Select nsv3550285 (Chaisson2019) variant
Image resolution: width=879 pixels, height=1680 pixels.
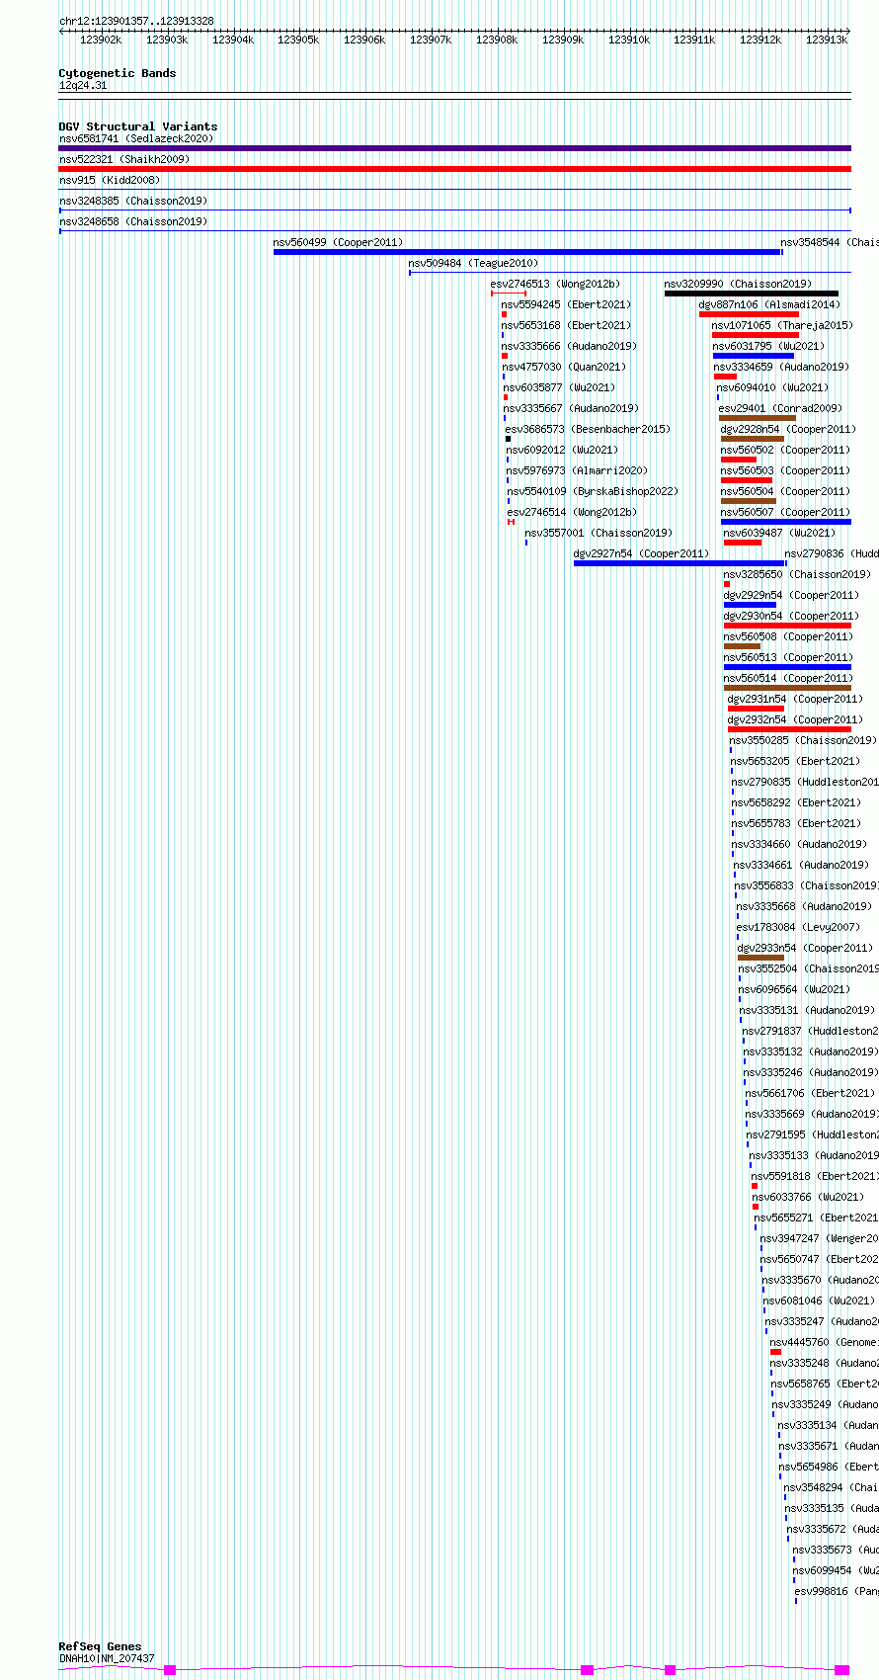pyautogui.click(x=803, y=740)
